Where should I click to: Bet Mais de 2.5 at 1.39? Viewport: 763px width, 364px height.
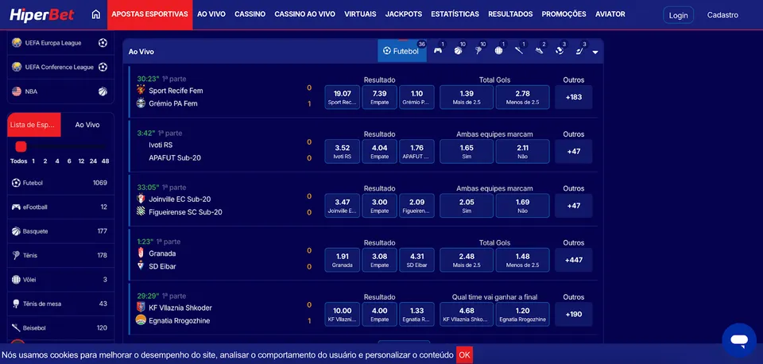point(467,97)
